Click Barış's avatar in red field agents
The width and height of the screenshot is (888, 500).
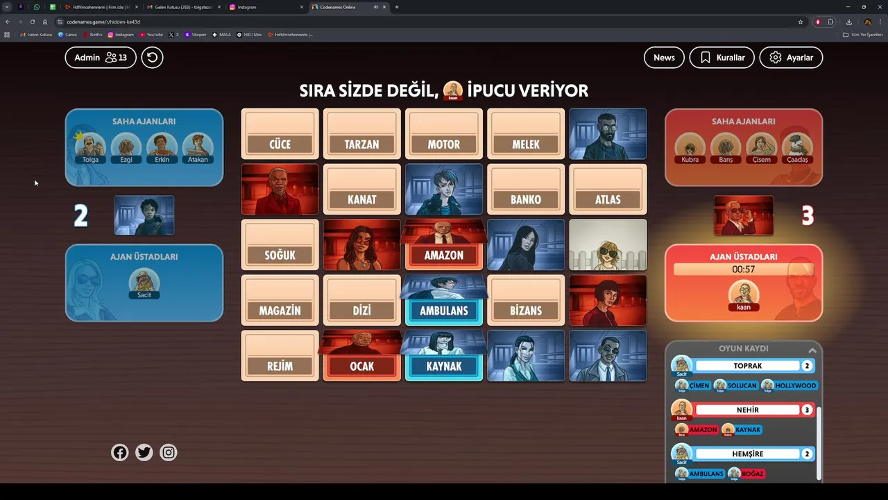(726, 147)
